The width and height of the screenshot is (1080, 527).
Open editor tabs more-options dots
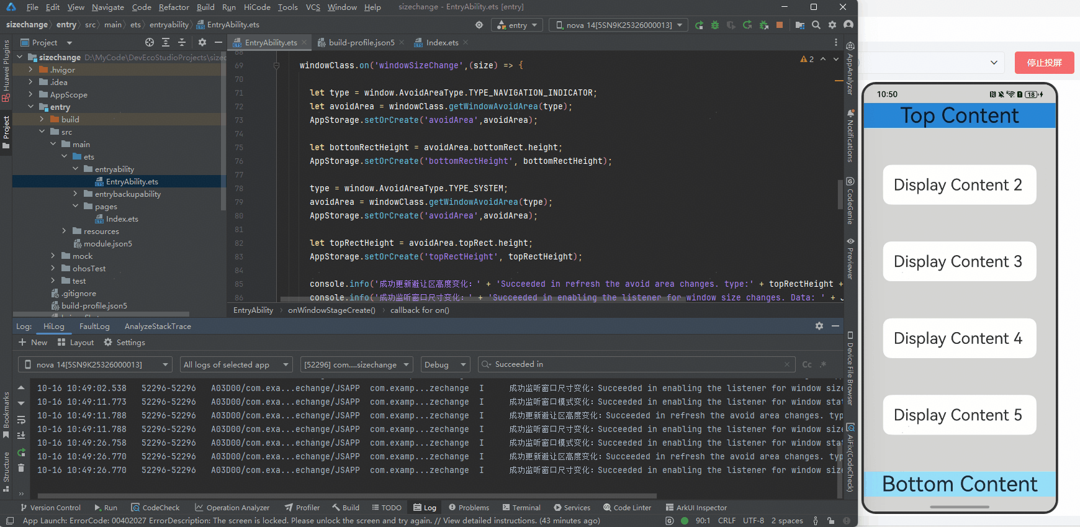[x=836, y=42]
